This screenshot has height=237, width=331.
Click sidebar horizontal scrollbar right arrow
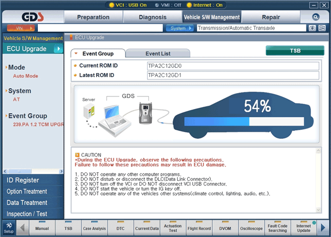click(x=61, y=171)
